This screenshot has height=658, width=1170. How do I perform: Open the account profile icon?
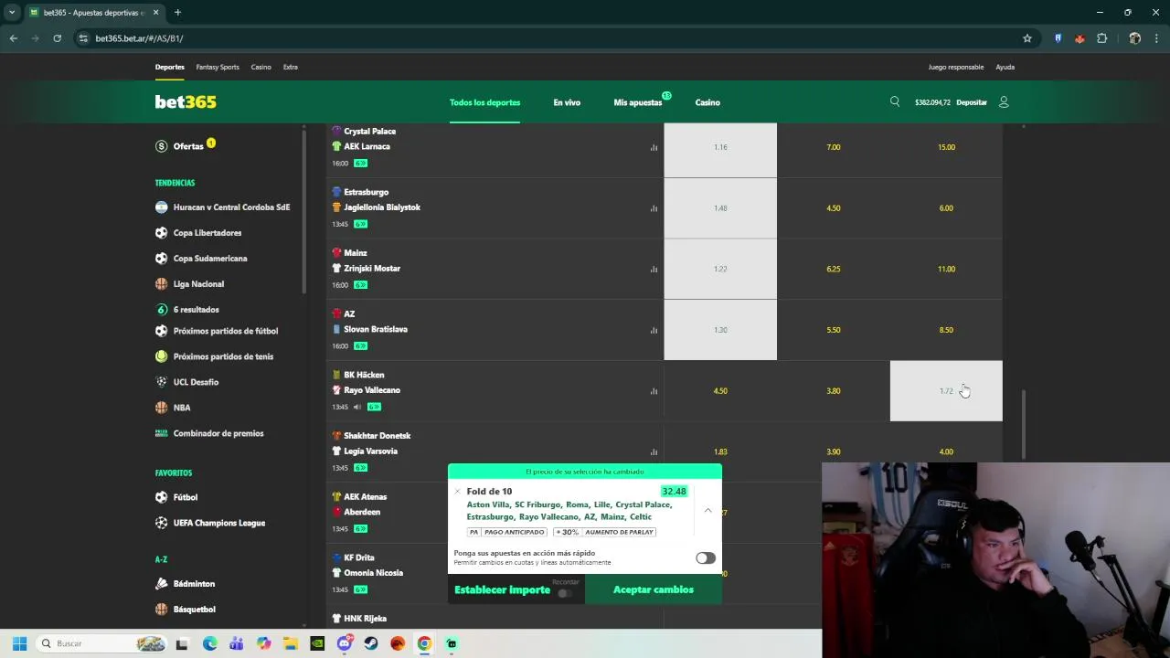1004,102
